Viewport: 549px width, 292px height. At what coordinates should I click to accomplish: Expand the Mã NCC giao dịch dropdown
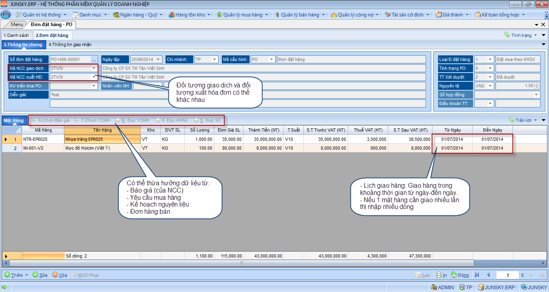pos(94,68)
